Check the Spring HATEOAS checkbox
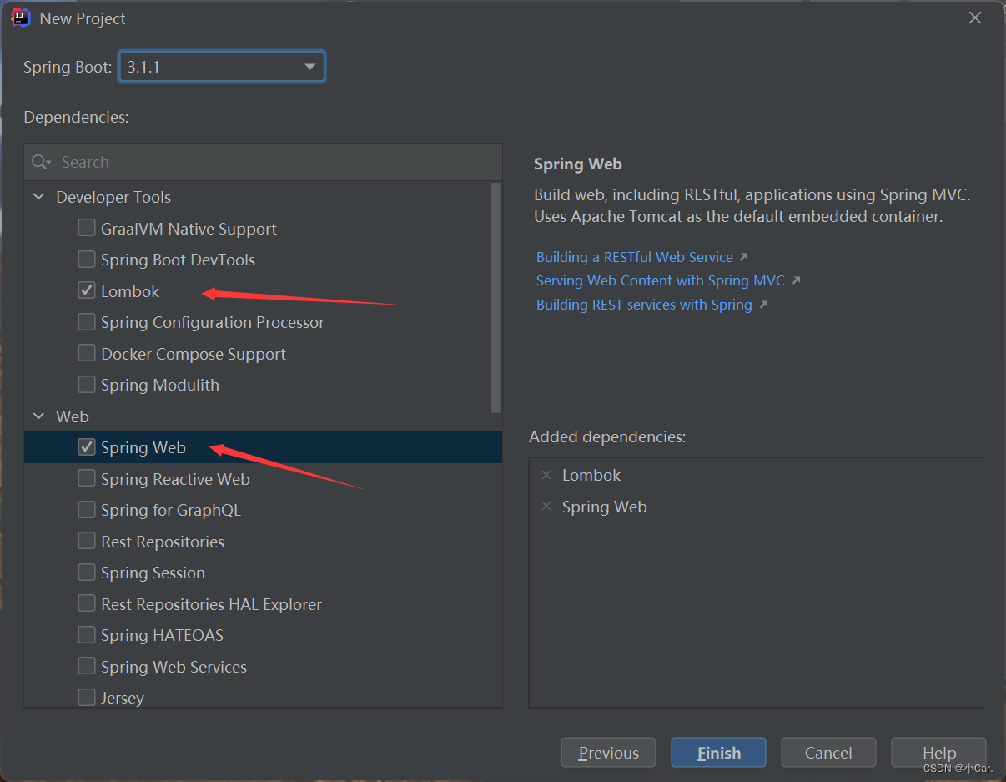The image size is (1006, 782). (x=87, y=635)
